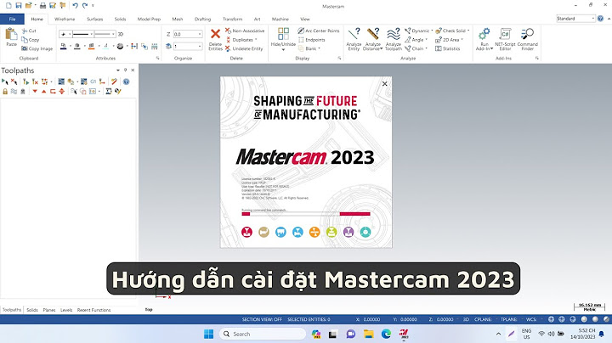Click the help question mark icon at top right
Screen dimensions: 612x343
coord(600,19)
